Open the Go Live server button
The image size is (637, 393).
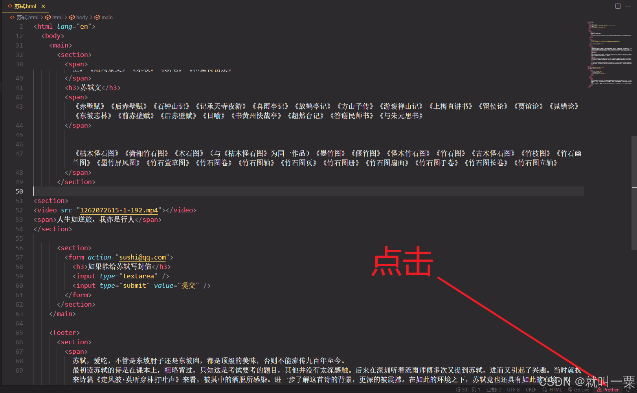pyautogui.click(x=579, y=389)
